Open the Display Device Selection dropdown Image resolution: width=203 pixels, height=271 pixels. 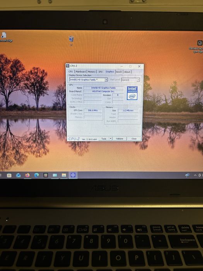coord(89,80)
